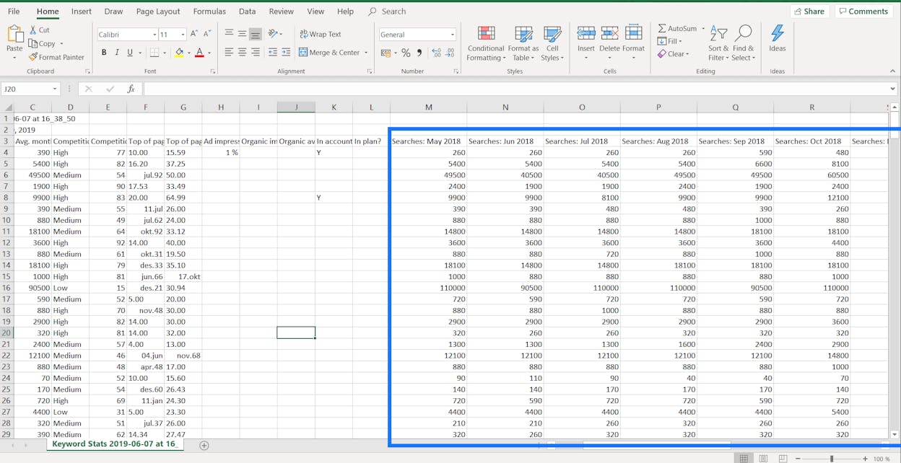The height and width of the screenshot is (463, 901).
Task: Align text right
Action: coord(256,53)
